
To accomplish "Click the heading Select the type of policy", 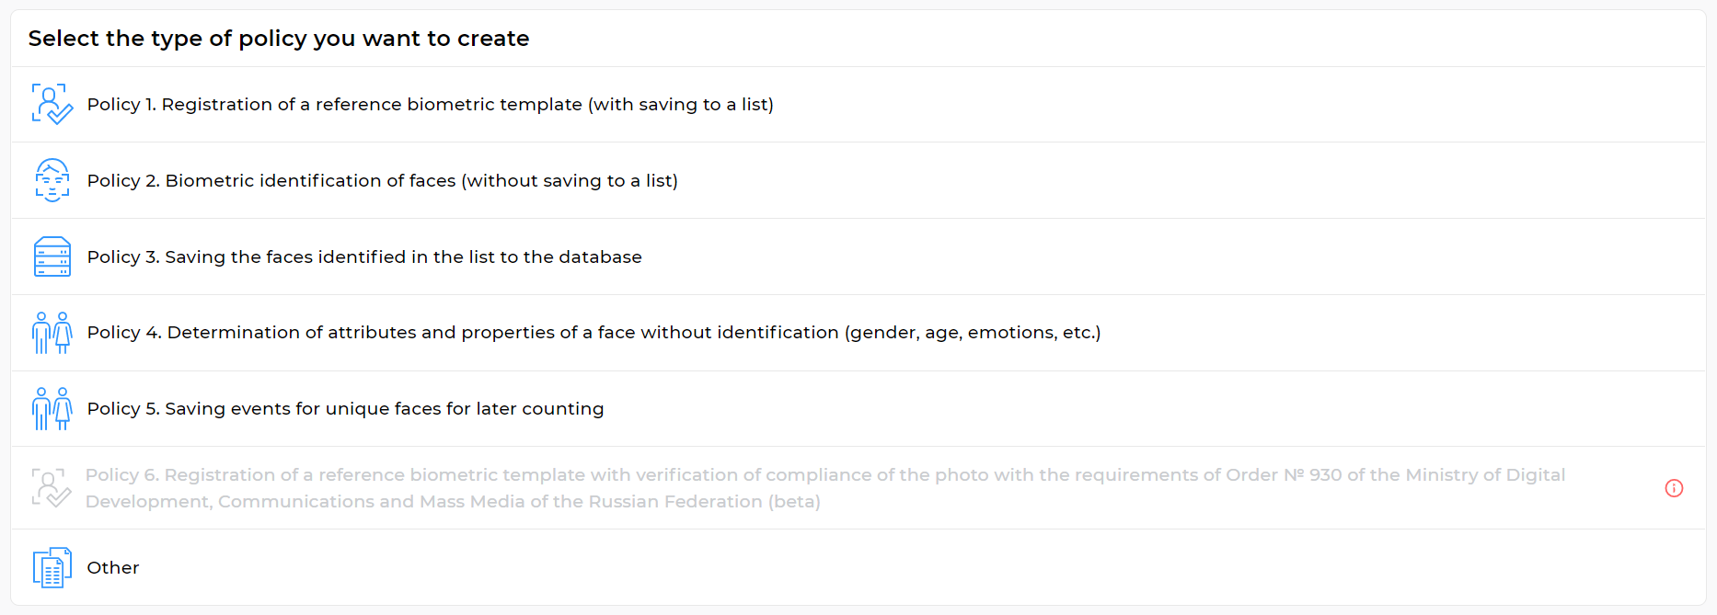I will [x=278, y=38].
